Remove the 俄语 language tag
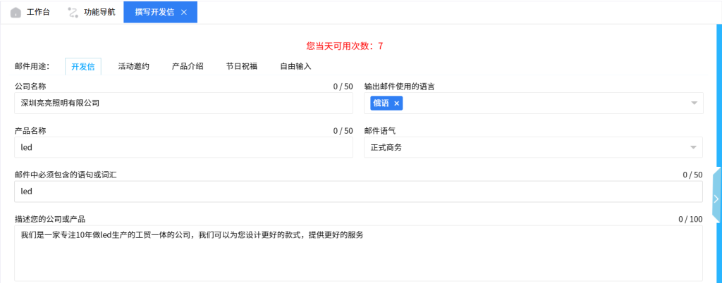This screenshot has width=722, height=283. tap(397, 103)
